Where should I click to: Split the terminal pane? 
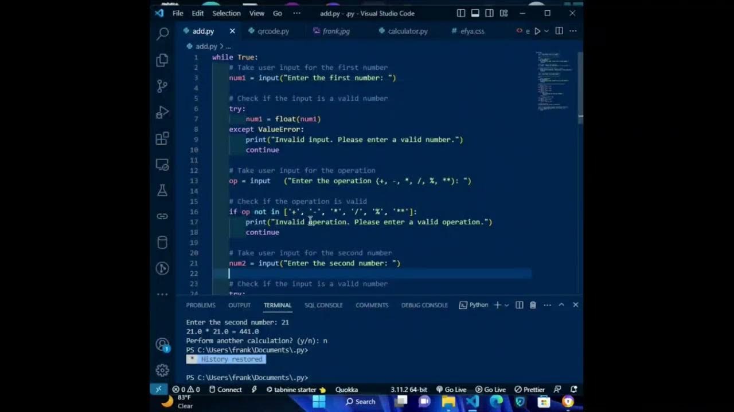(x=519, y=305)
